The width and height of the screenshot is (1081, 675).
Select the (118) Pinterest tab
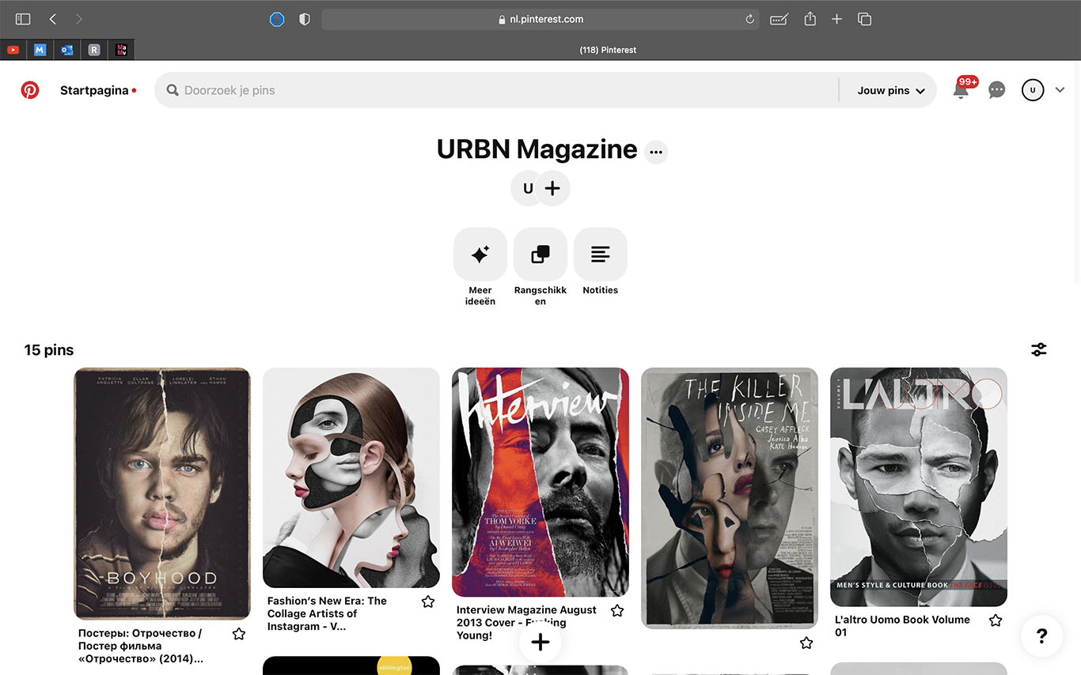pos(608,50)
